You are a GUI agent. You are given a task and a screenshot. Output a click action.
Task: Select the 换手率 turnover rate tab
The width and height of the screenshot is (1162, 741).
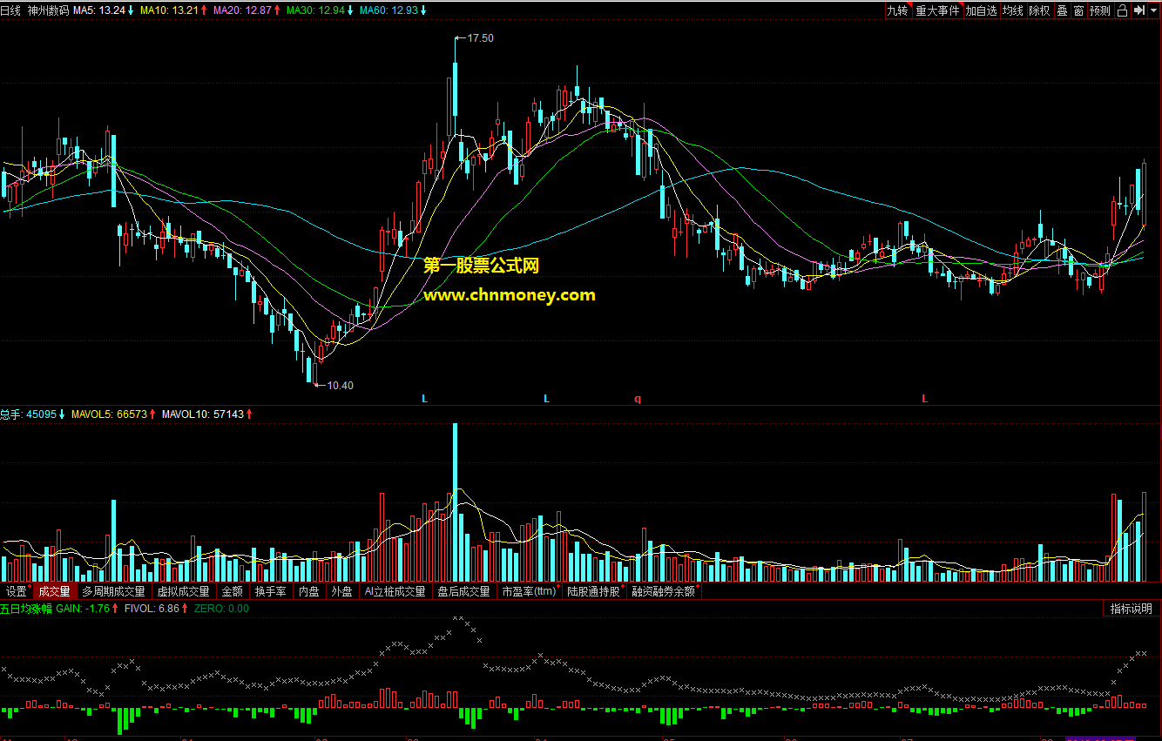(271, 591)
